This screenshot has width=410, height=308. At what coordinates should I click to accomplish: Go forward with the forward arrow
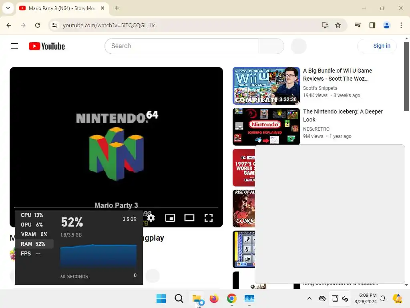[23, 25]
